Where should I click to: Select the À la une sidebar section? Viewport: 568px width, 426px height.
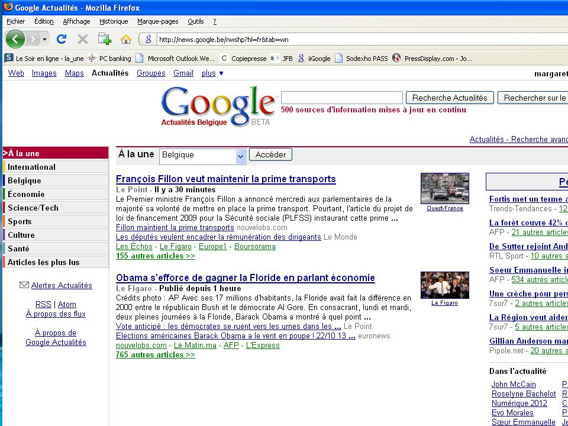[56, 153]
